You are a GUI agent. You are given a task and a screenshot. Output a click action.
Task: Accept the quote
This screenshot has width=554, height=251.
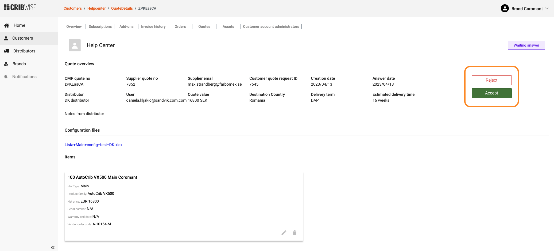point(491,93)
